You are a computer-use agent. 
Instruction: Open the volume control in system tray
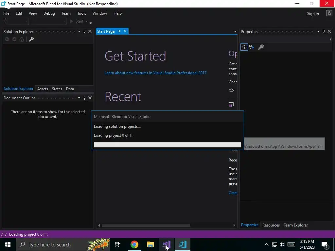pyautogui.click(x=282, y=244)
